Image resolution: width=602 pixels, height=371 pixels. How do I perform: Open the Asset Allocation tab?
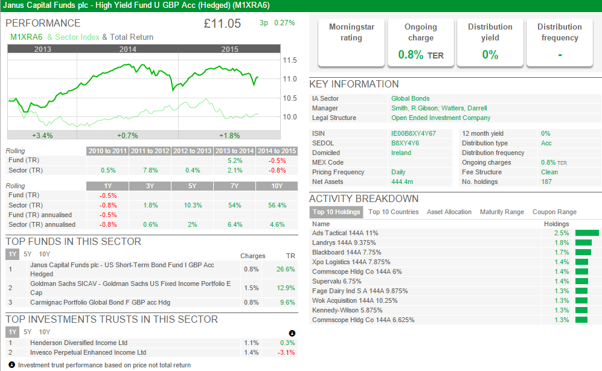[449, 212]
